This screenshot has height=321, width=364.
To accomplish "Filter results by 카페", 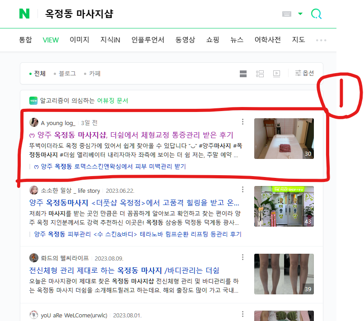I will [92, 74].
